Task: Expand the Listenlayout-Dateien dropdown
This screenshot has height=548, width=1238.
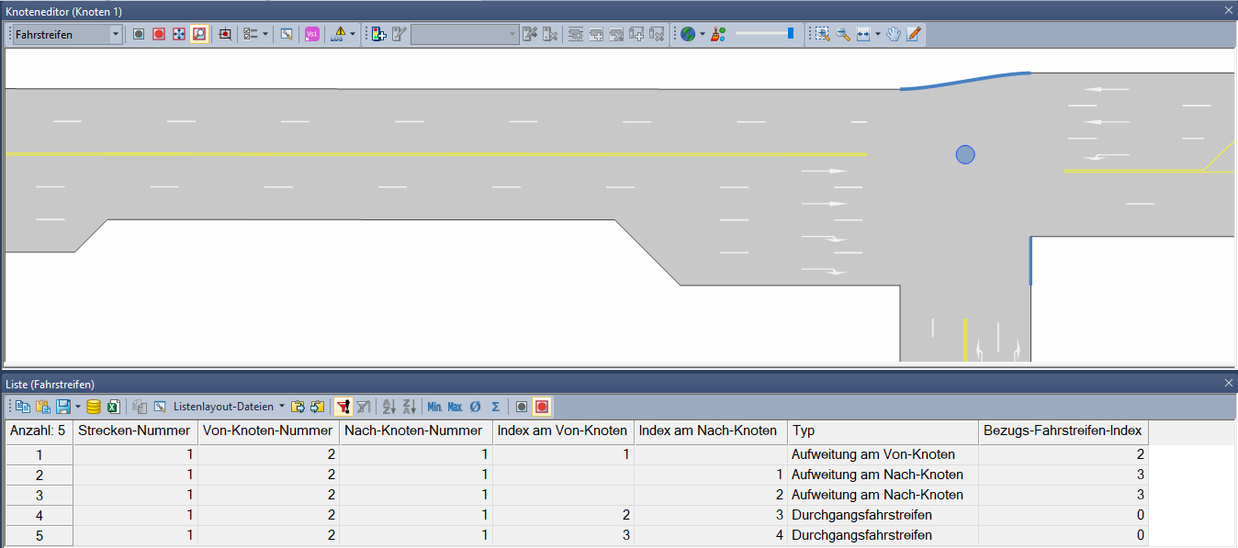Action: point(281,407)
